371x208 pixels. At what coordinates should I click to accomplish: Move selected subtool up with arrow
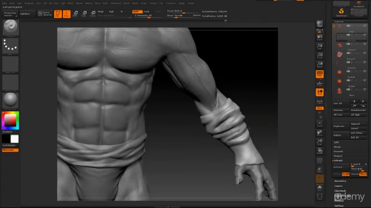pos(354,101)
